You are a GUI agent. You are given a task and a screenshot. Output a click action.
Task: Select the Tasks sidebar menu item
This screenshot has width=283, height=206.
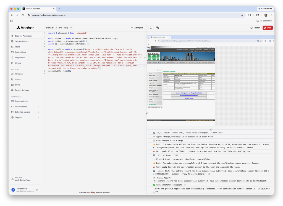[17, 47]
